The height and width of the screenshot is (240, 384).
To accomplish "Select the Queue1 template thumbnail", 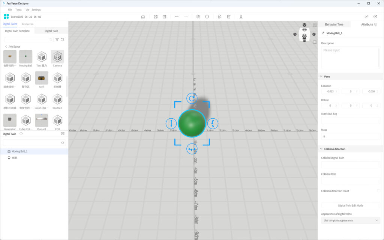I will [42, 120].
